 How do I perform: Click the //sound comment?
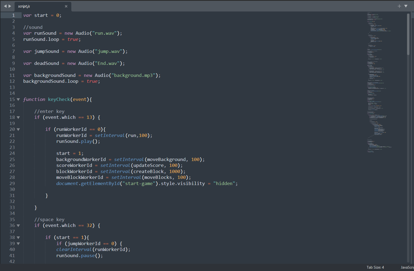pos(33,27)
